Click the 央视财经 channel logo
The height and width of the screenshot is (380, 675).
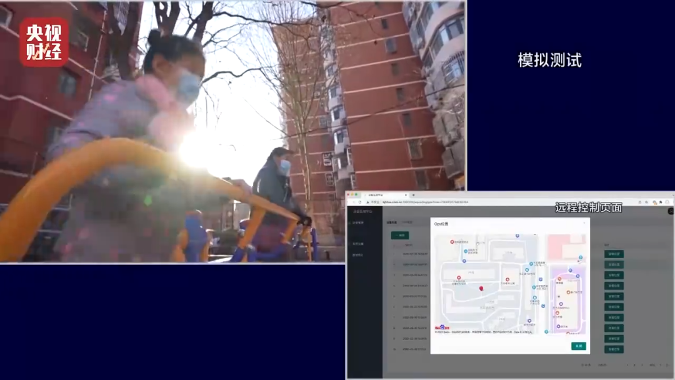43,42
